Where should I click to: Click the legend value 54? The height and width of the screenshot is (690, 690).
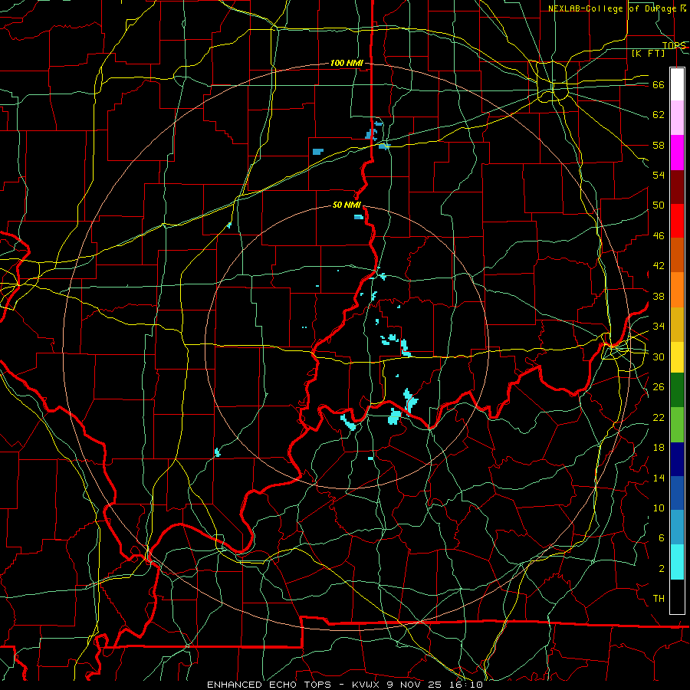click(659, 175)
